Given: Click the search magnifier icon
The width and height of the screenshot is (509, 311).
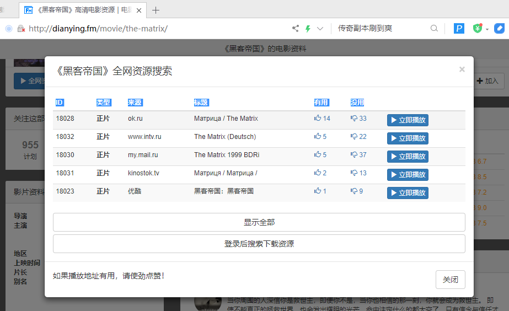Looking at the screenshot, I should pyautogui.click(x=434, y=29).
